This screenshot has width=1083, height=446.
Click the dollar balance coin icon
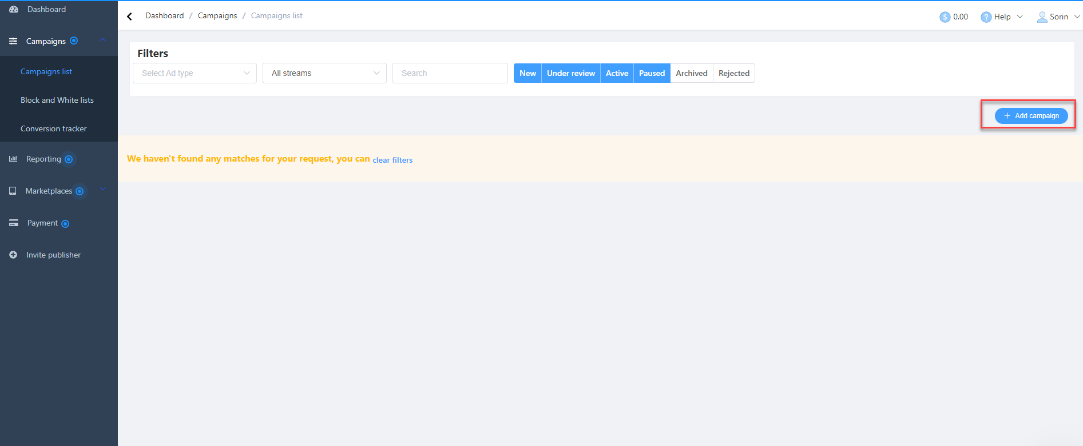point(945,17)
